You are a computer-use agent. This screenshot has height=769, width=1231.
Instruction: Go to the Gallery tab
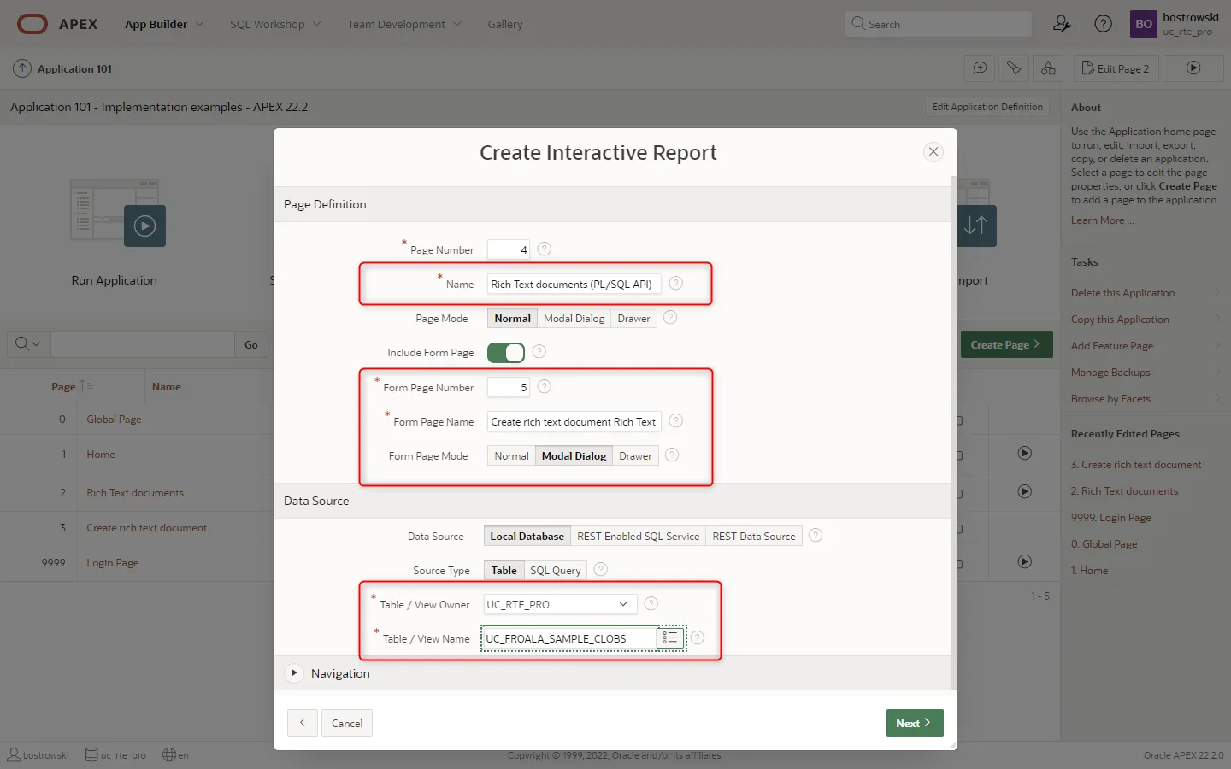[x=504, y=24]
